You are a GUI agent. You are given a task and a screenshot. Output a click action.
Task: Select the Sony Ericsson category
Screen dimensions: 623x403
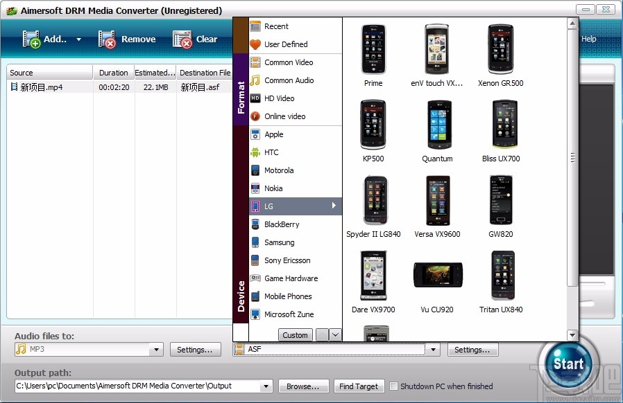pyautogui.click(x=257, y=260)
